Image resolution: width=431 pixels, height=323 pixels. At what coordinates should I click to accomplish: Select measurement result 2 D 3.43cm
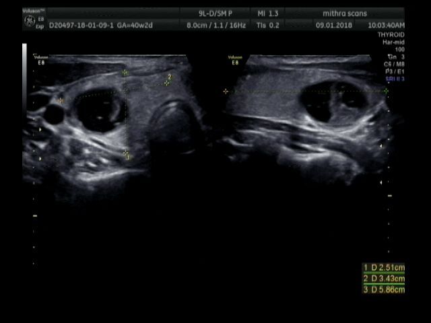point(384,278)
